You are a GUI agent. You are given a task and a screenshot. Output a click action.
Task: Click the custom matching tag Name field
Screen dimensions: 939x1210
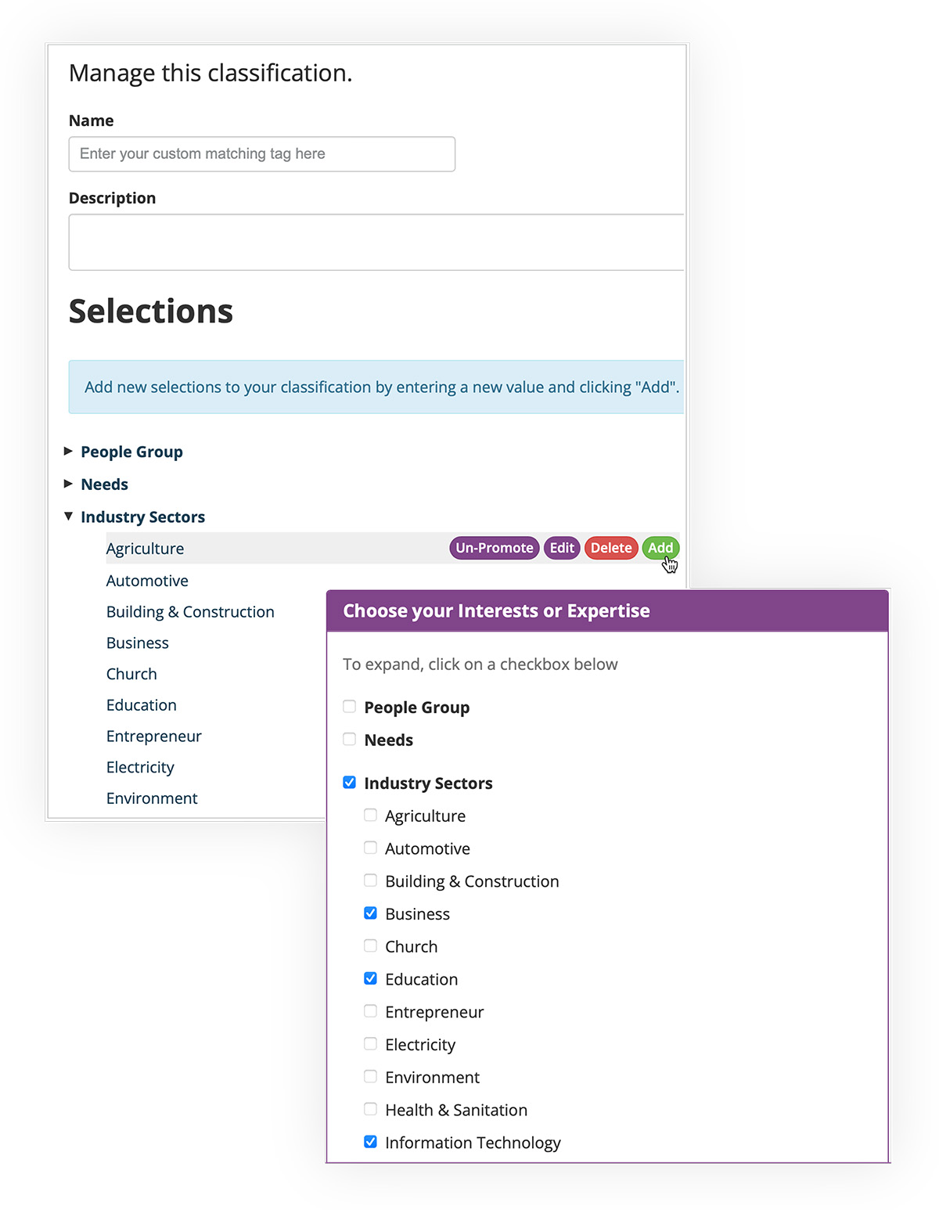261,153
